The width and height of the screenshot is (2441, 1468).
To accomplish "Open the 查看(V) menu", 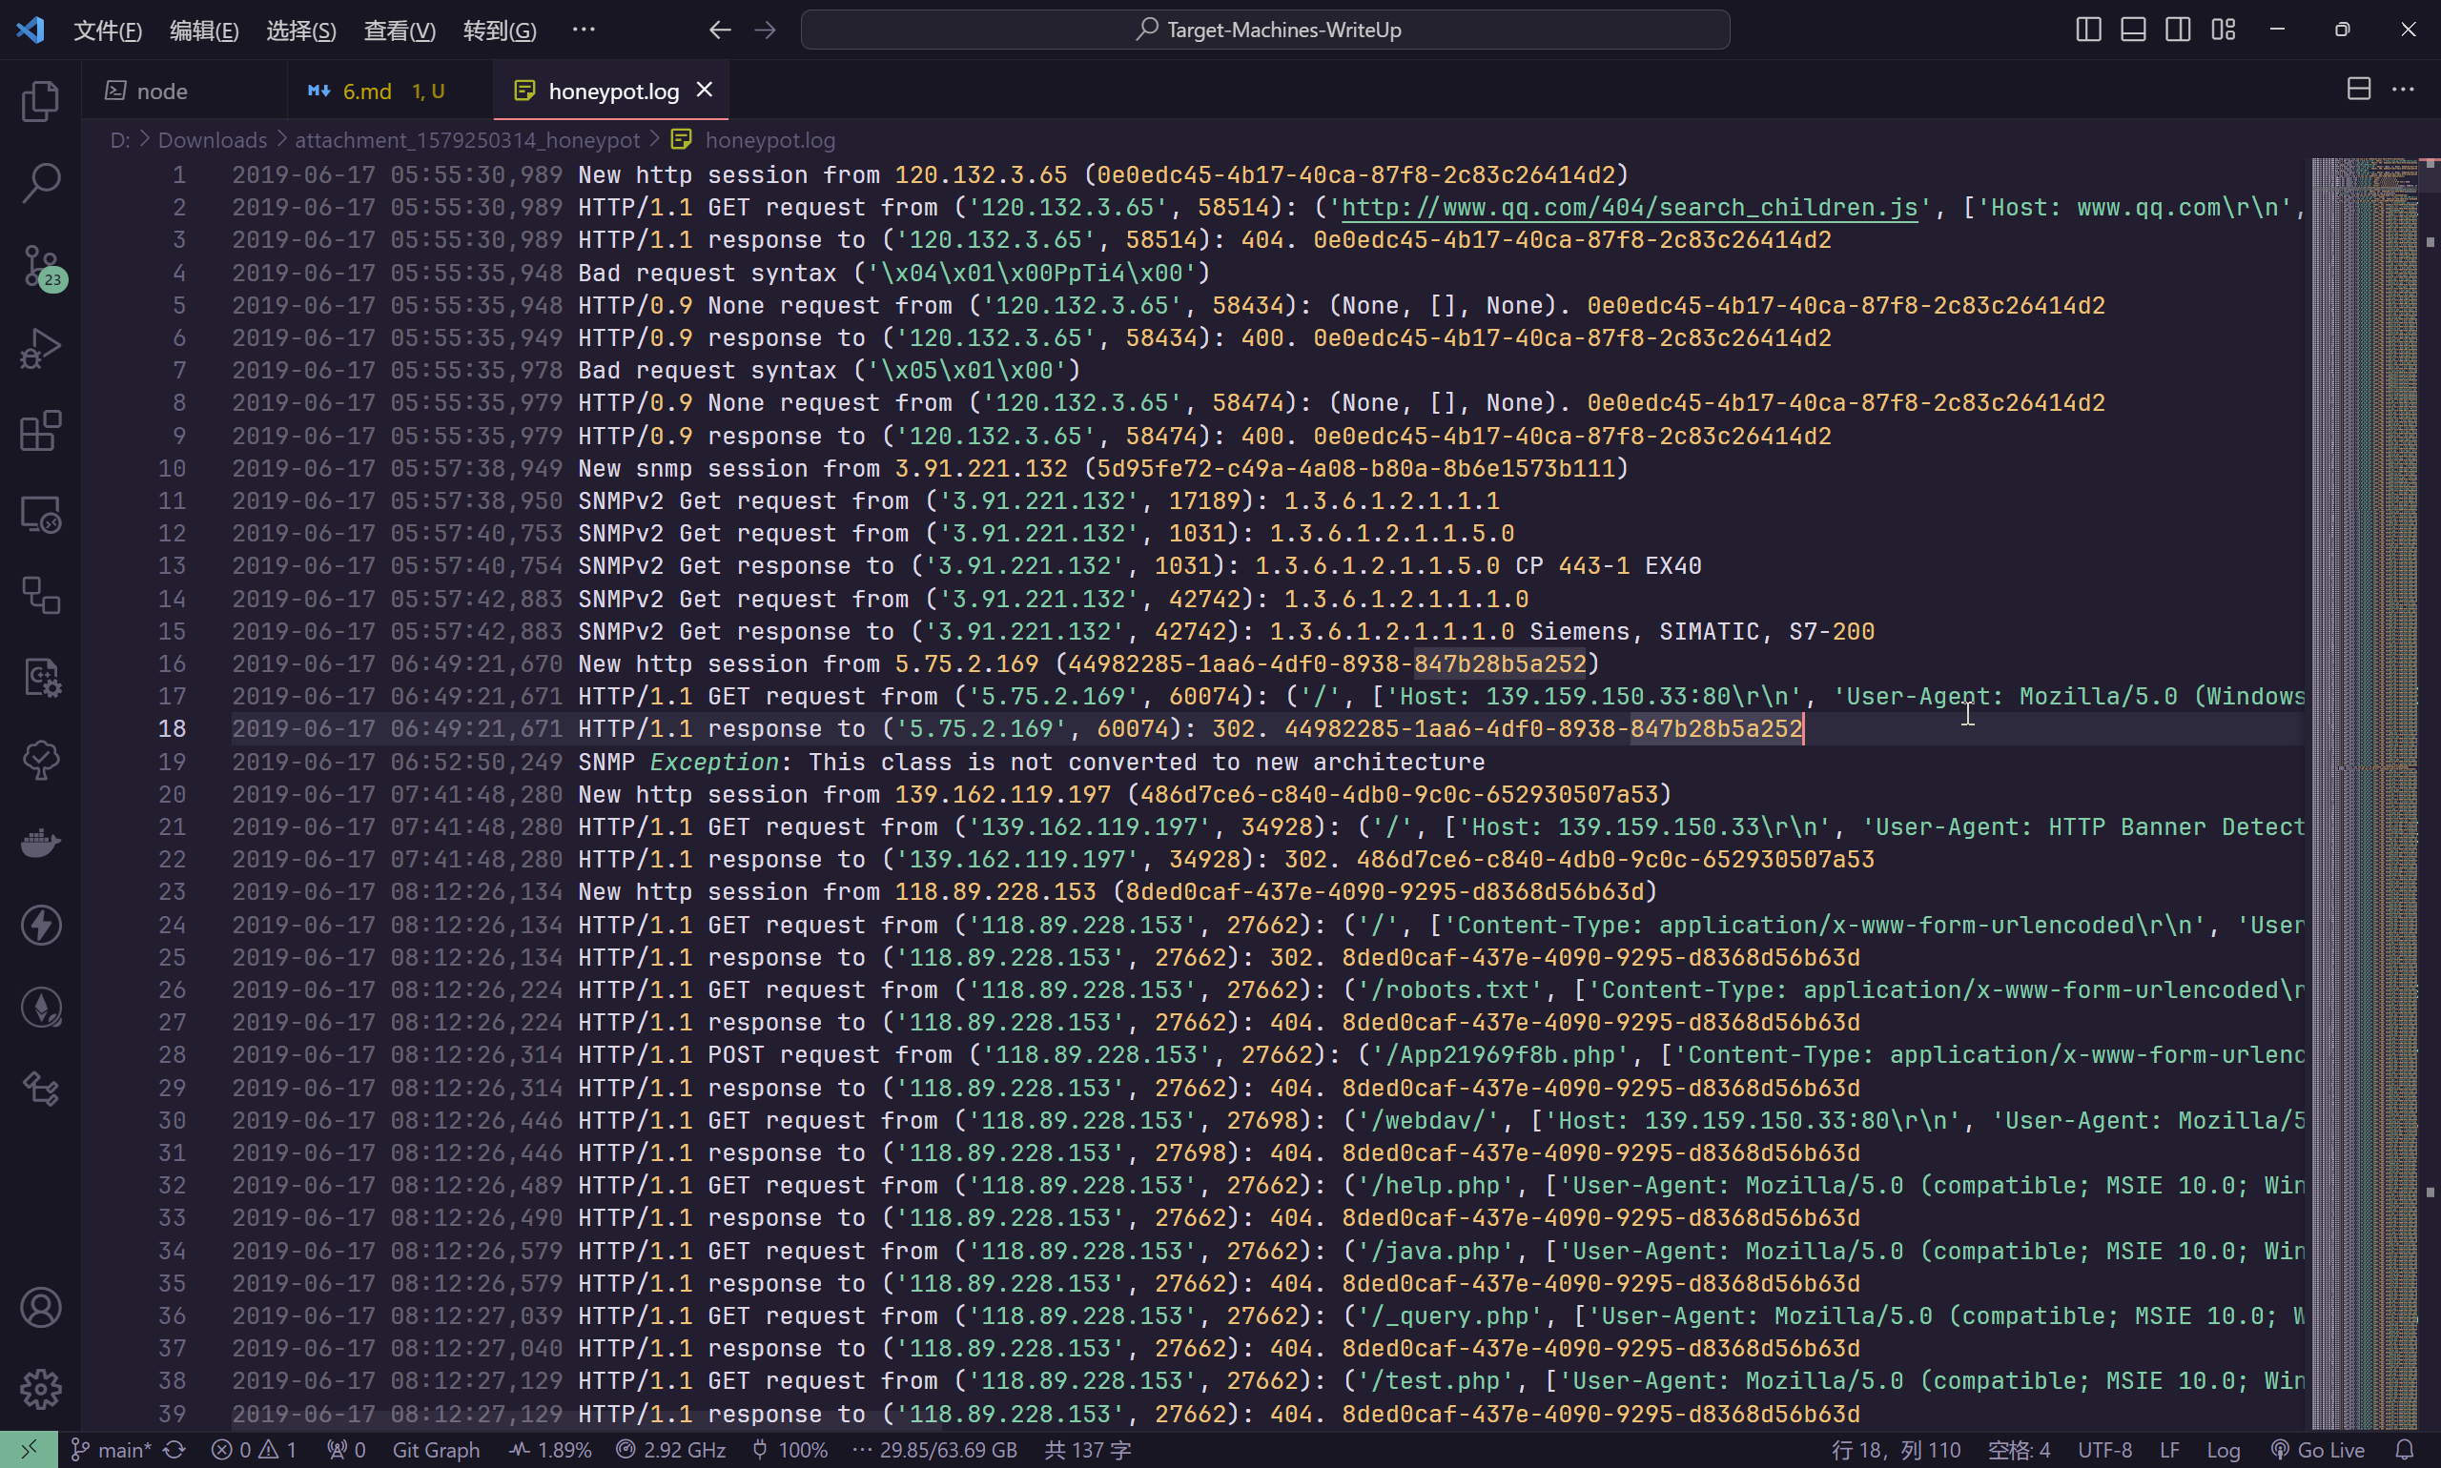I will [399, 31].
